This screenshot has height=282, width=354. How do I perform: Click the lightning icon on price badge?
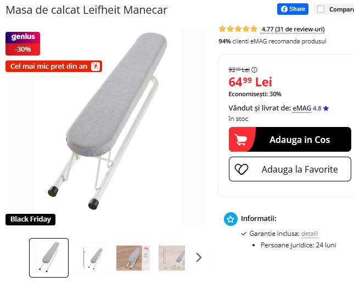(95, 67)
